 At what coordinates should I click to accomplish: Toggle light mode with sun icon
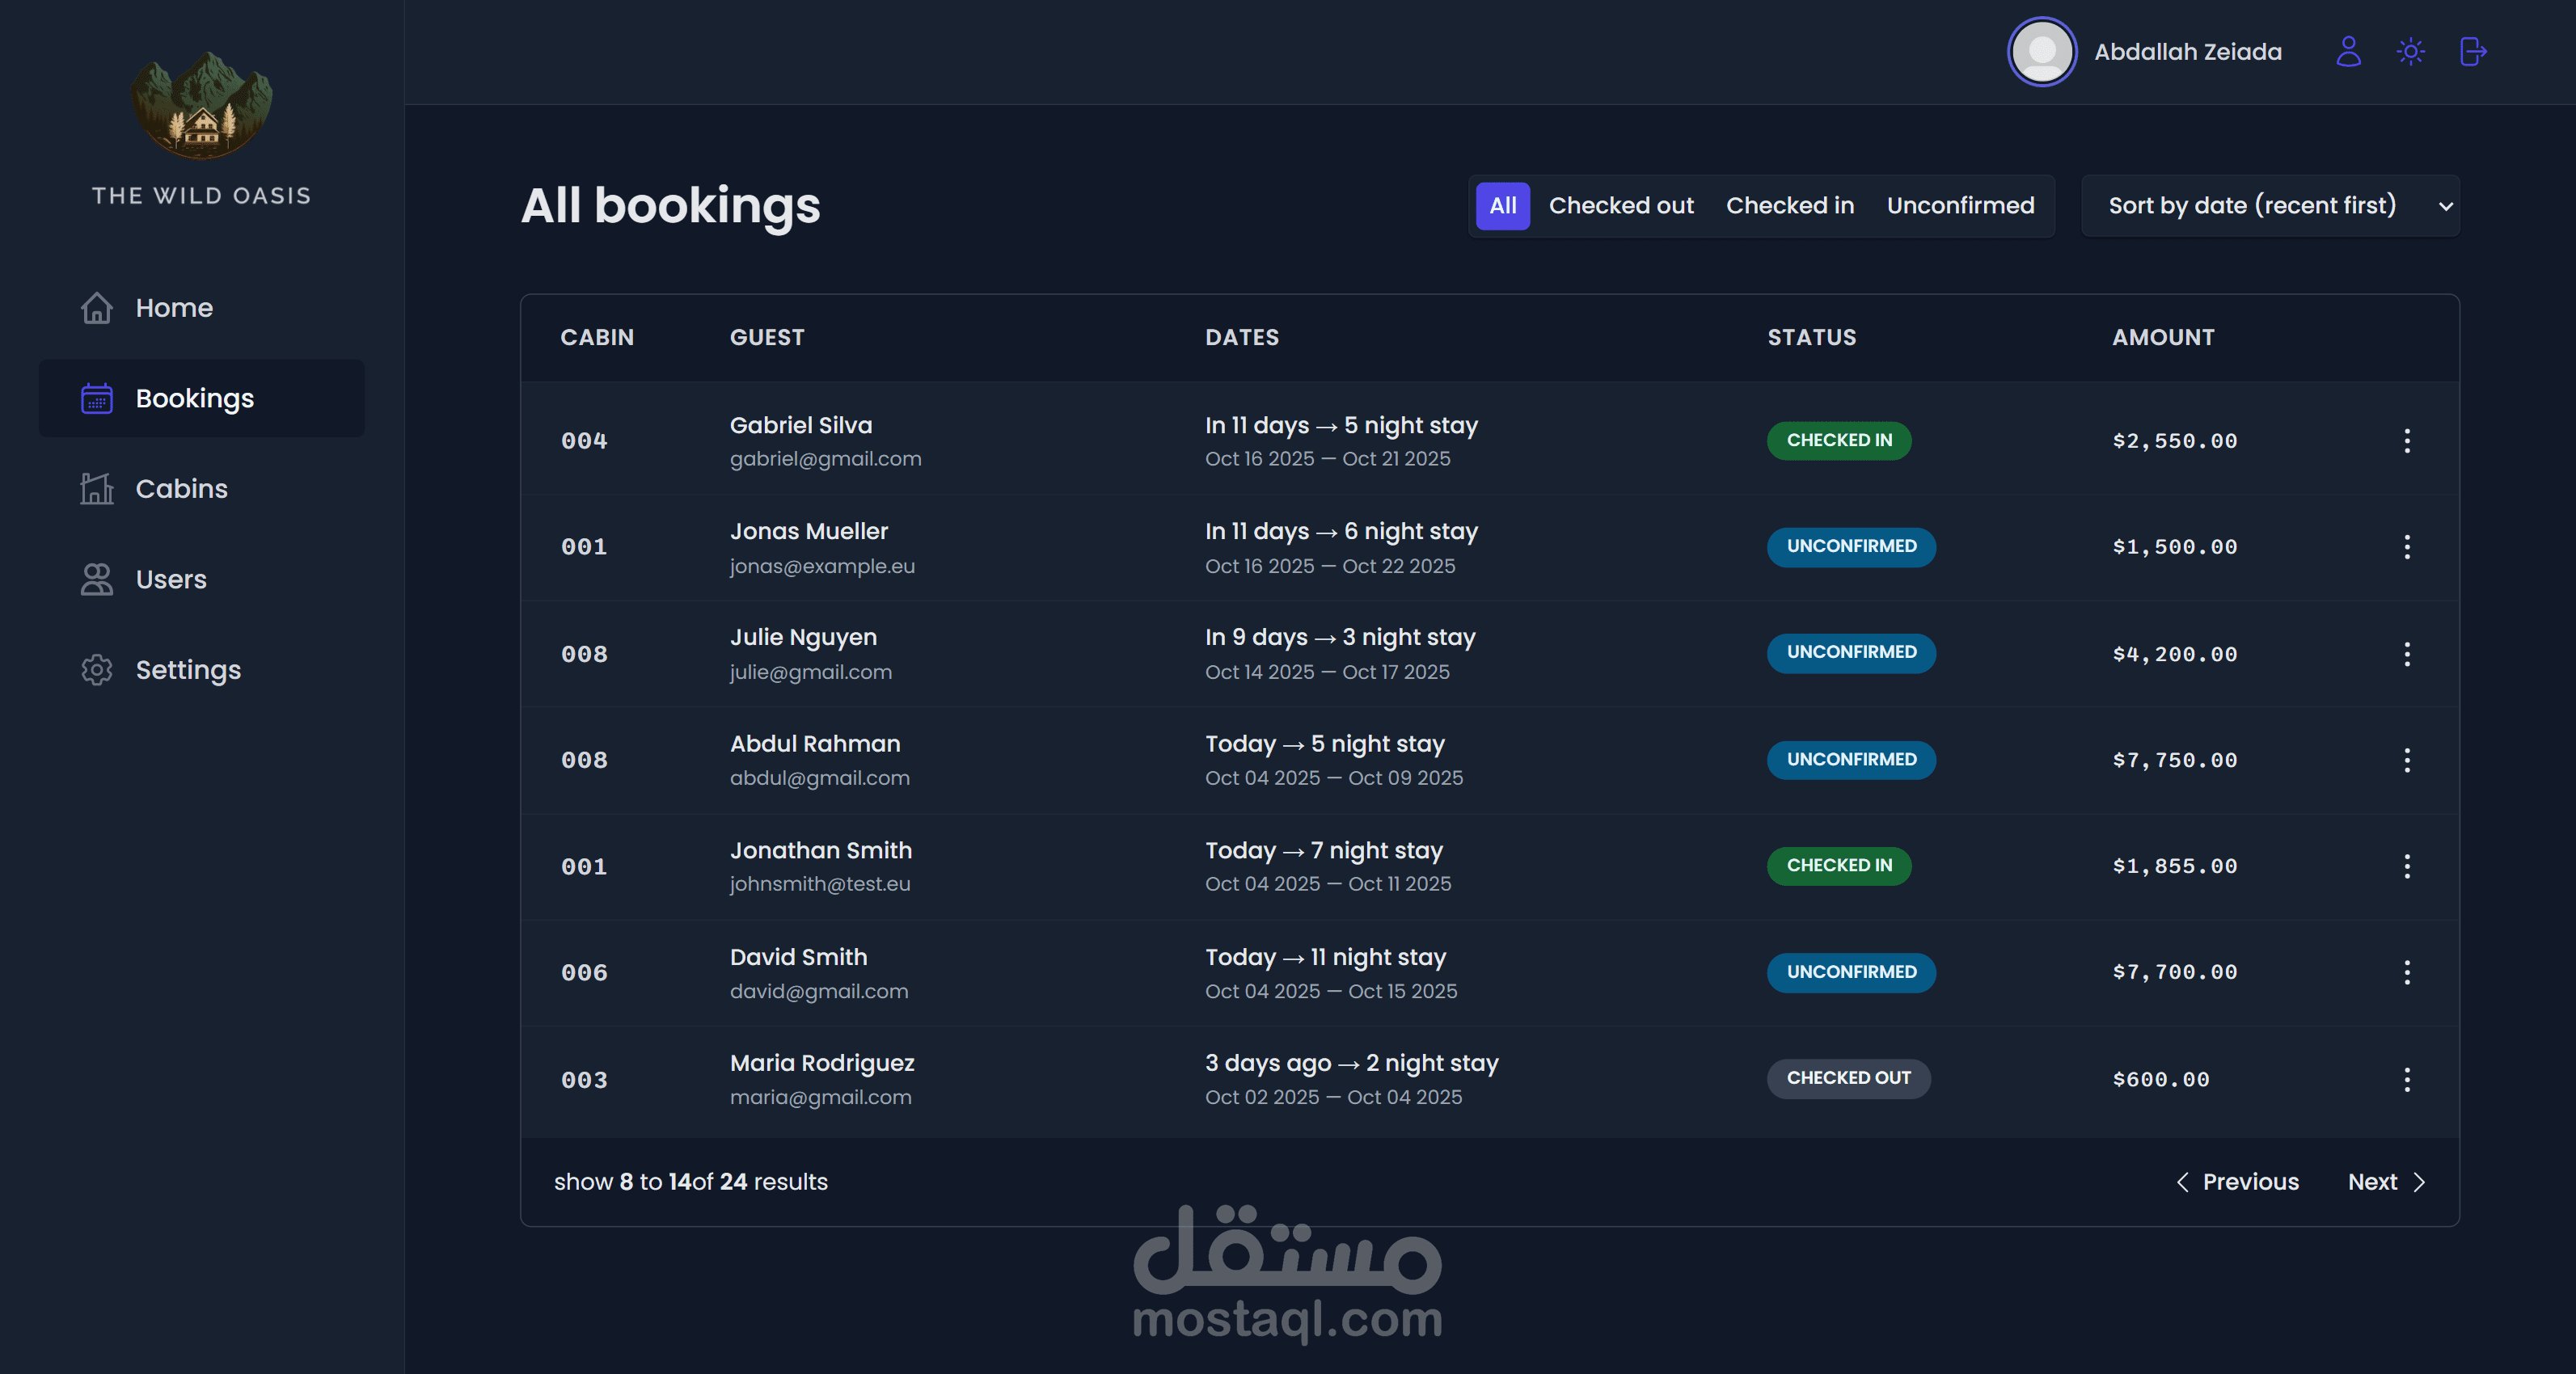2410,51
